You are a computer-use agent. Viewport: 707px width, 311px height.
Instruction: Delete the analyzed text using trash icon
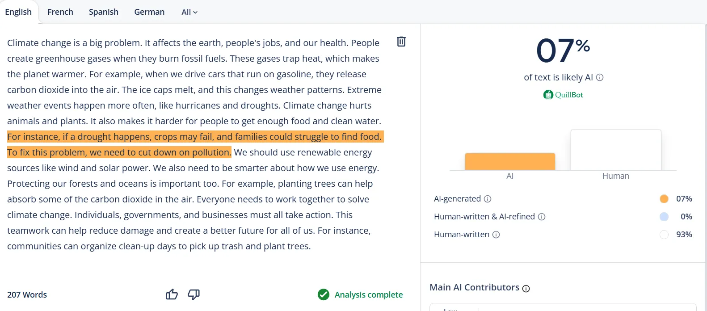(401, 41)
